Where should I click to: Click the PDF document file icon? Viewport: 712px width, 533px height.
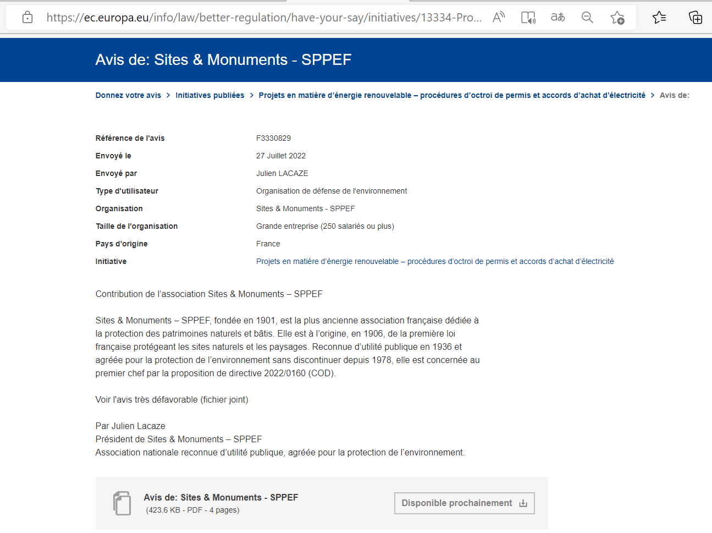(x=122, y=503)
